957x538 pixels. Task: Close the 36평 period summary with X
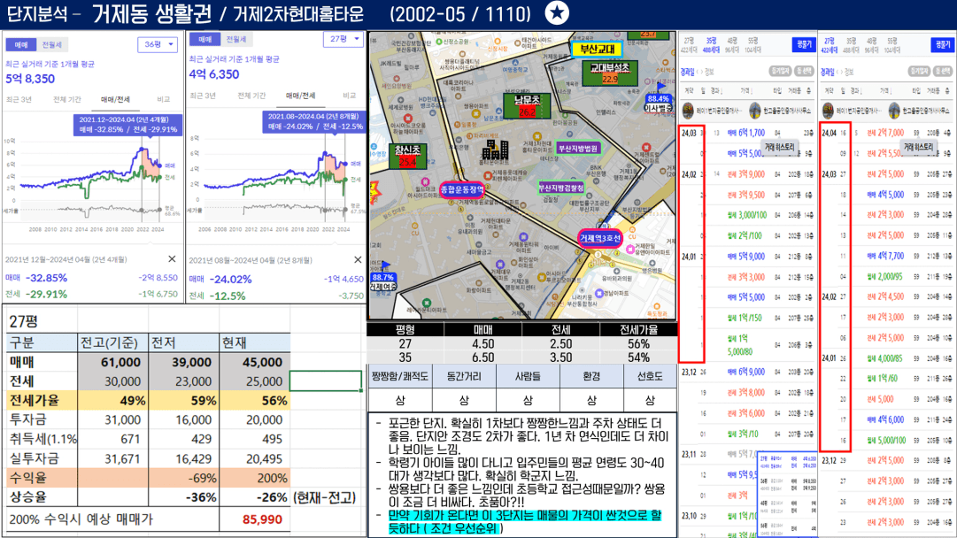[172, 259]
